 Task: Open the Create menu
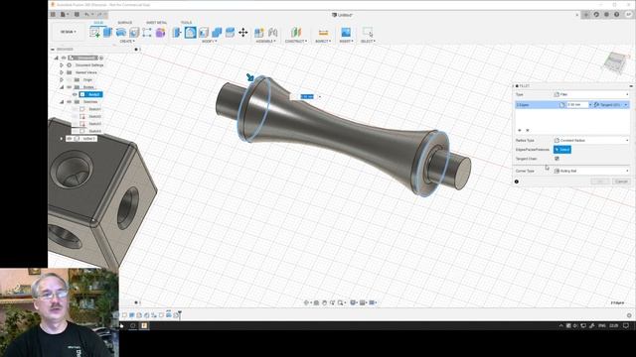[127, 42]
